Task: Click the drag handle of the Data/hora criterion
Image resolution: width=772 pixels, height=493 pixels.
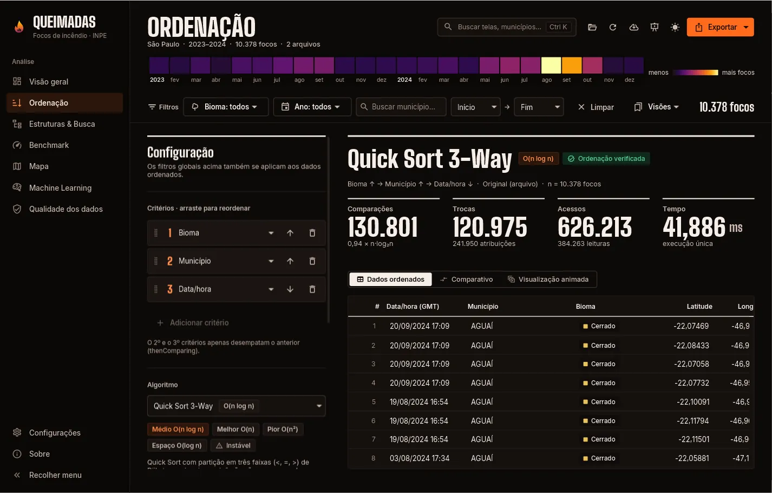Action: [156, 289]
